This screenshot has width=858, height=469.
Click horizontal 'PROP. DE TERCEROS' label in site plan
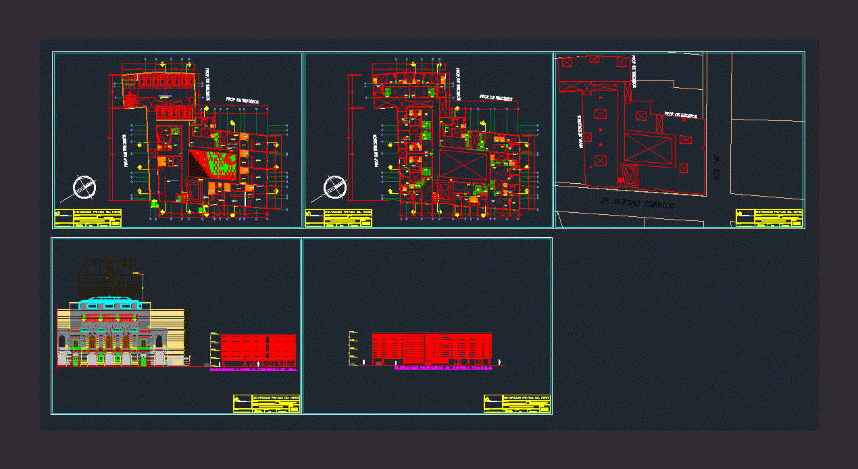(x=680, y=114)
